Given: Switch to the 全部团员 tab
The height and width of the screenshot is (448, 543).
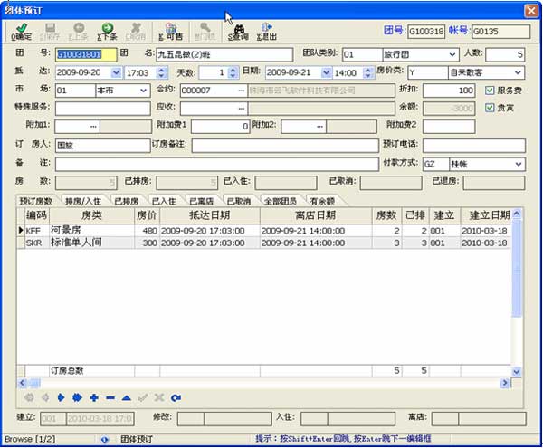Looking at the screenshot, I should [x=281, y=201].
